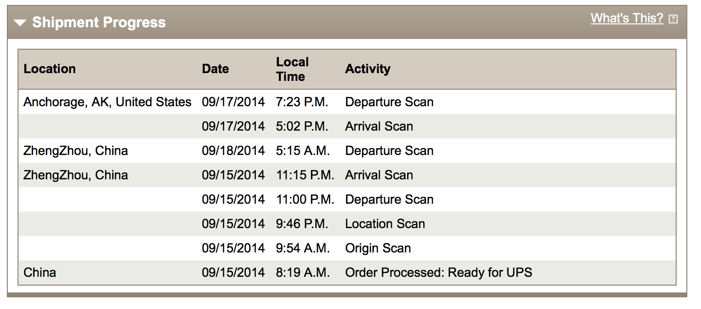Select the Local Time column header
This screenshot has width=701, height=309.
coord(292,69)
